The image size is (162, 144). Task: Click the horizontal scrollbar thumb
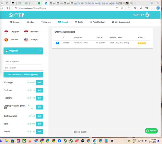91,137
